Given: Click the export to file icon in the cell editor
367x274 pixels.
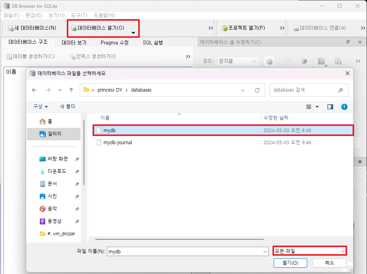Looking at the screenshot, I should point(338,61).
